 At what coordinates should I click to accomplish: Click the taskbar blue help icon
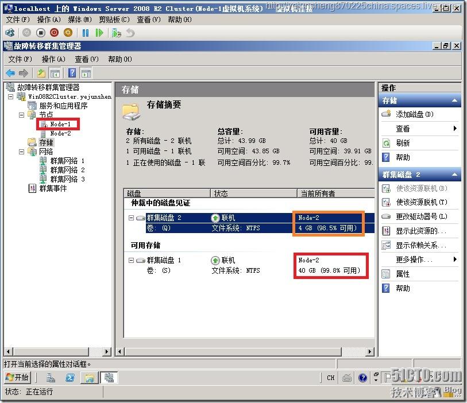click(x=362, y=378)
